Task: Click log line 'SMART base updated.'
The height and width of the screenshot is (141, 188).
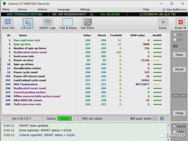Action: (34, 126)
